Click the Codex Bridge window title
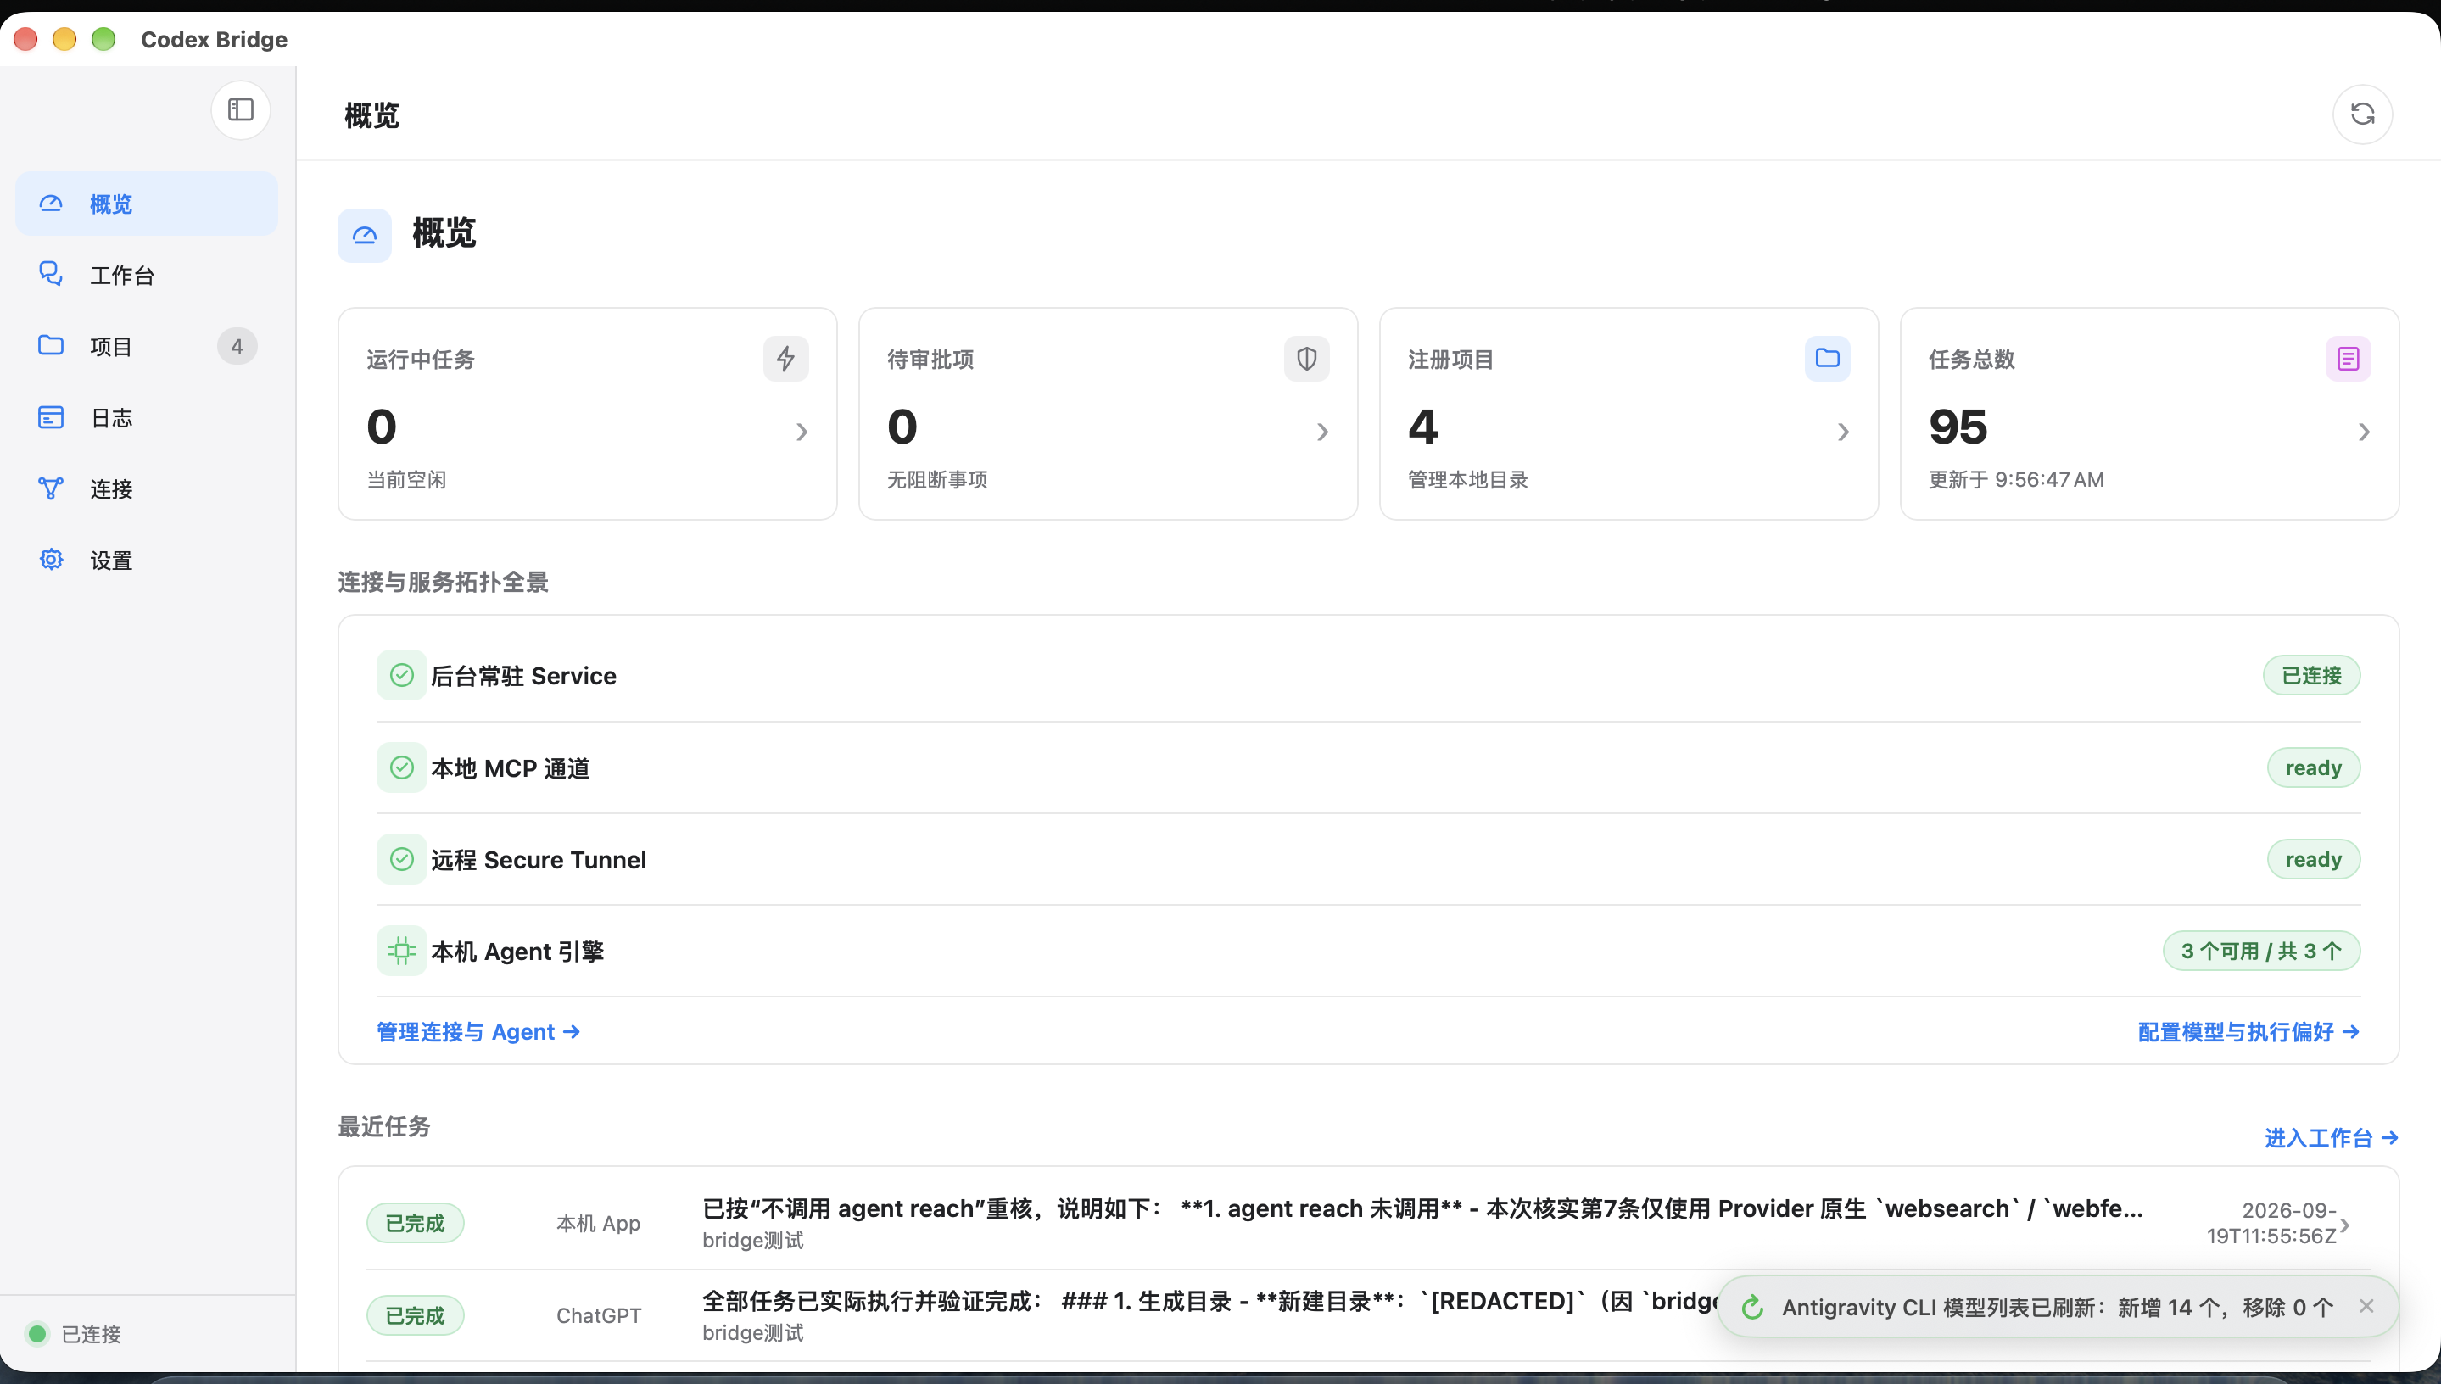 [x=214, y=39]
